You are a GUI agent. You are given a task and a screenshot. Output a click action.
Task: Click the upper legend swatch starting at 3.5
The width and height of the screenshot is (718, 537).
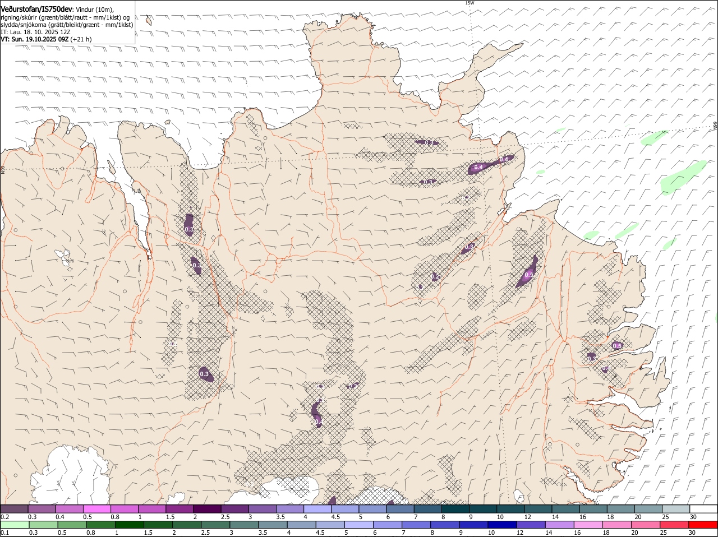click(x=289, y=509)
